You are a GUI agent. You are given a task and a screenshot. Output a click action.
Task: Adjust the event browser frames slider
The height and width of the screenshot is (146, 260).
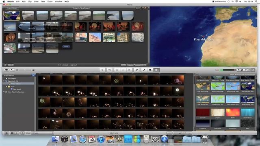tap(182, 133)
